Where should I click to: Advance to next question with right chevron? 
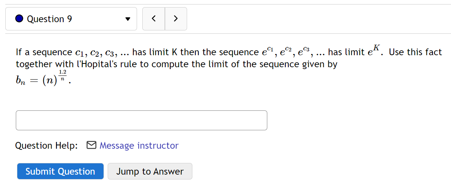point(176,19)
